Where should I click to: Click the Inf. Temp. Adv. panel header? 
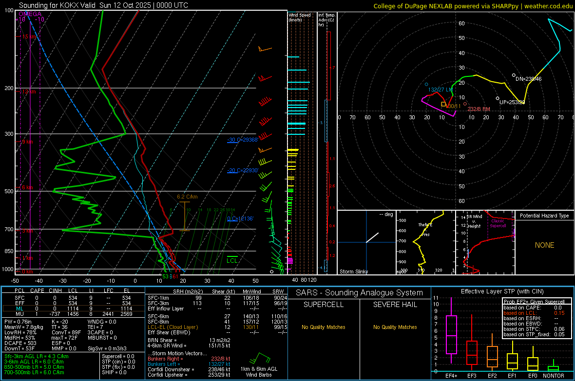pyautogui.click(x=326, y=20)
